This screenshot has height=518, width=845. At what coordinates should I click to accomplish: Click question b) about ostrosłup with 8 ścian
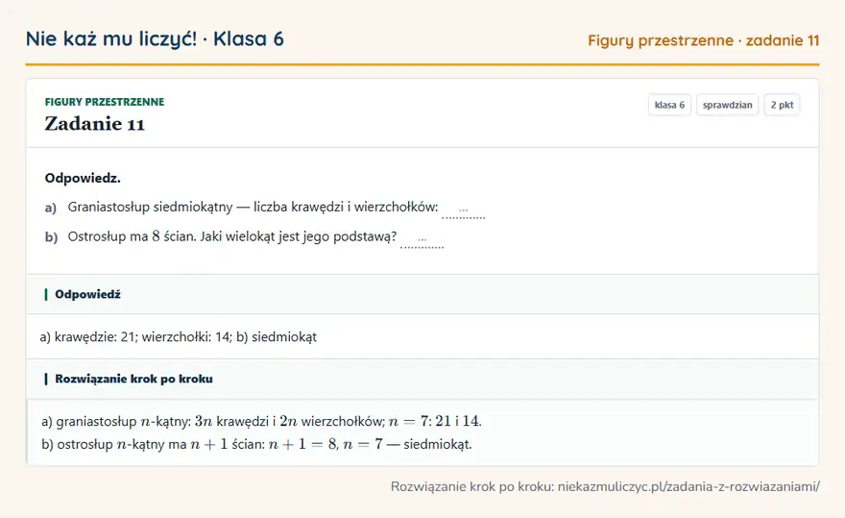pos(232,236)
